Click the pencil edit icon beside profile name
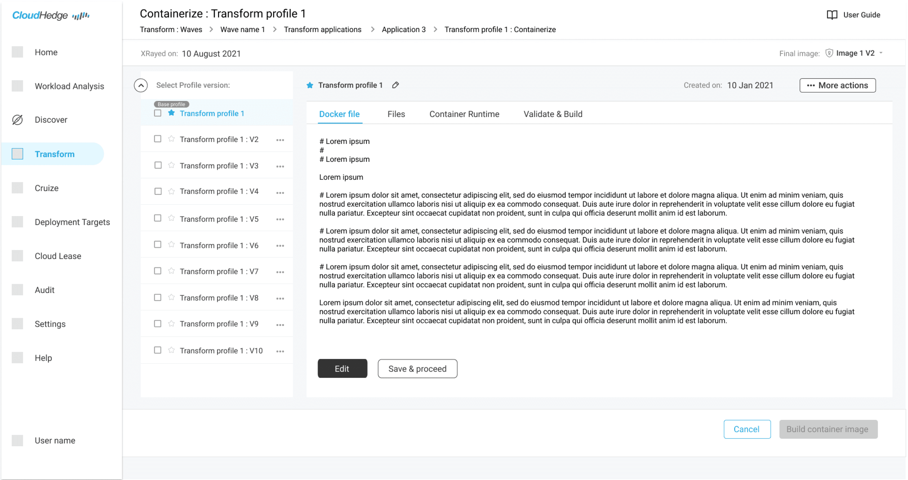Image resolution: width=908 pixels, height=480 pixels. [395, 85]
